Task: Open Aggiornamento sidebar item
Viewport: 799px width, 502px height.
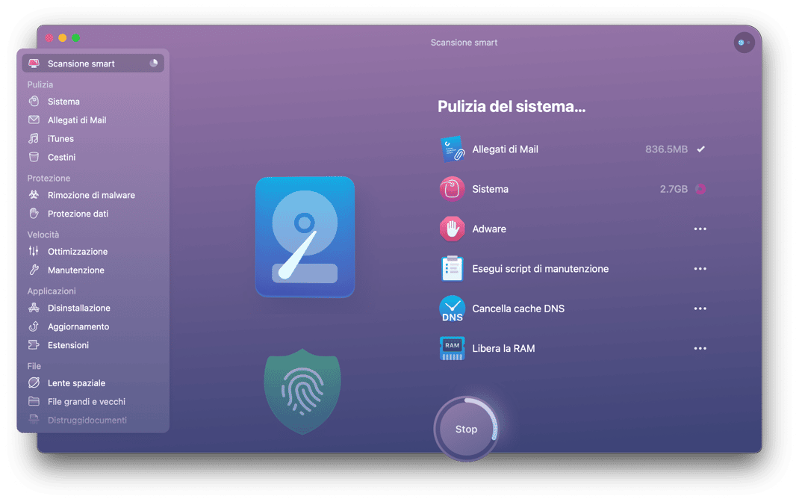Action: [93, 326]
